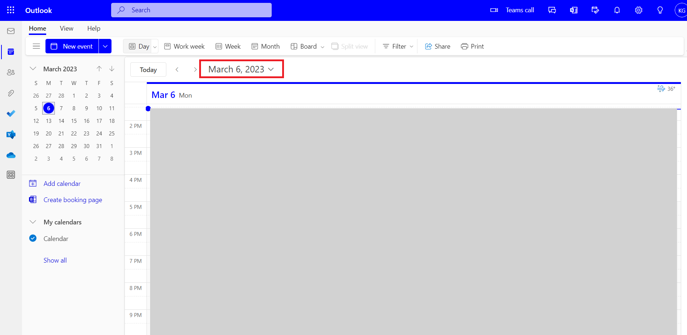Share the calendar

(x=438, y=46)
